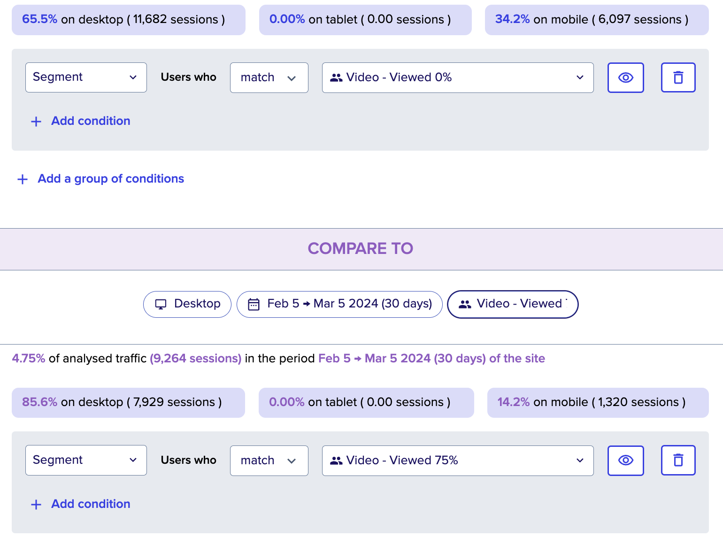Click the plus icon beside Add a group of conditions
The width and height of the screenshot is (723, 537).
[x=23, y=179]
